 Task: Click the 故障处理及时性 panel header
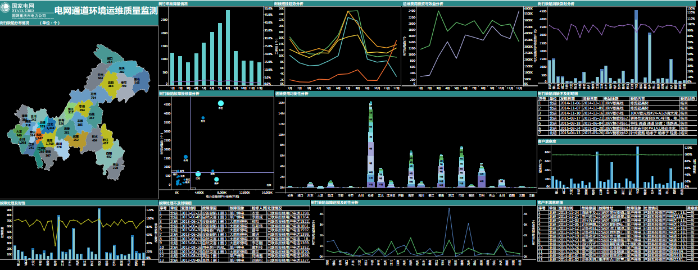12,202
